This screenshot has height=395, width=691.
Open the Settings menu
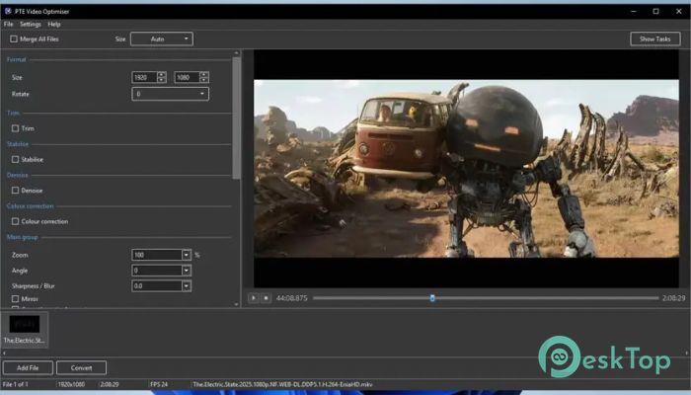[x=31, y=25]
